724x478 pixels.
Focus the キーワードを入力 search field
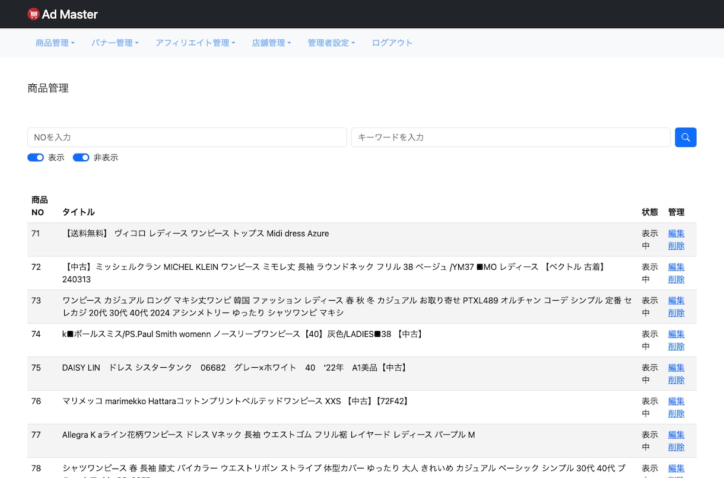[x=511, y=137]
